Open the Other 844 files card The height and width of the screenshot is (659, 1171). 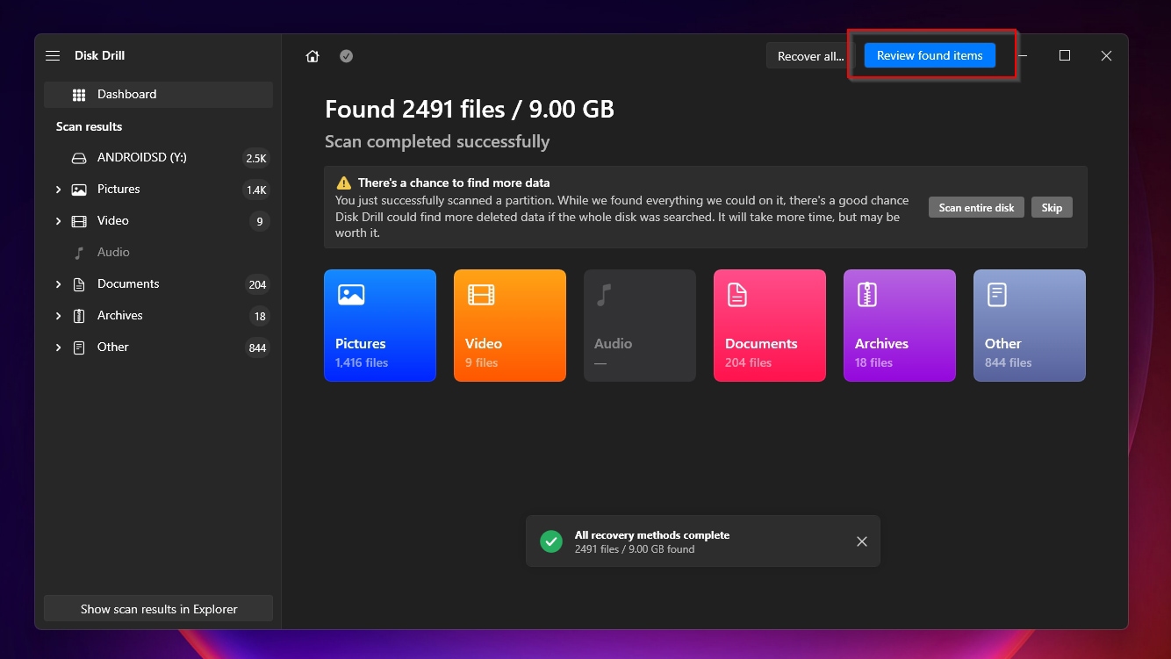coord(1030,326)
